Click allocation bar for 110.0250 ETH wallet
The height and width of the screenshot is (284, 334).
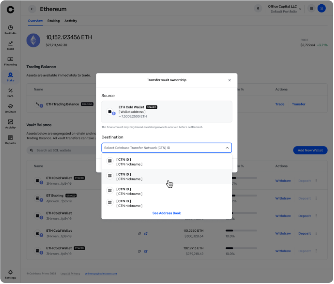point(242,231)
